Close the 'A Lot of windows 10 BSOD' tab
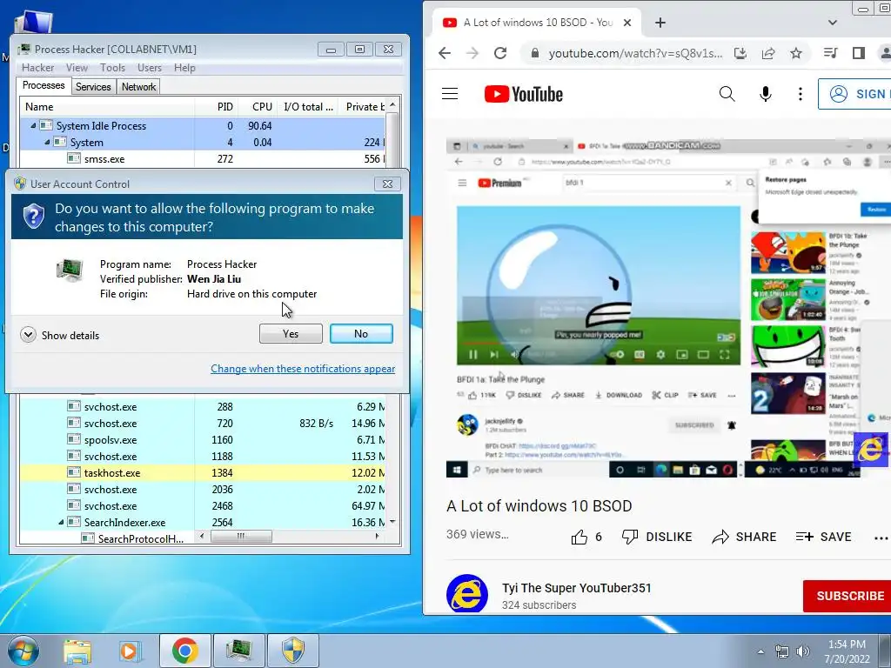Image resolution: width=891 pixels, height=668 pixels. [x=626, y=23]
